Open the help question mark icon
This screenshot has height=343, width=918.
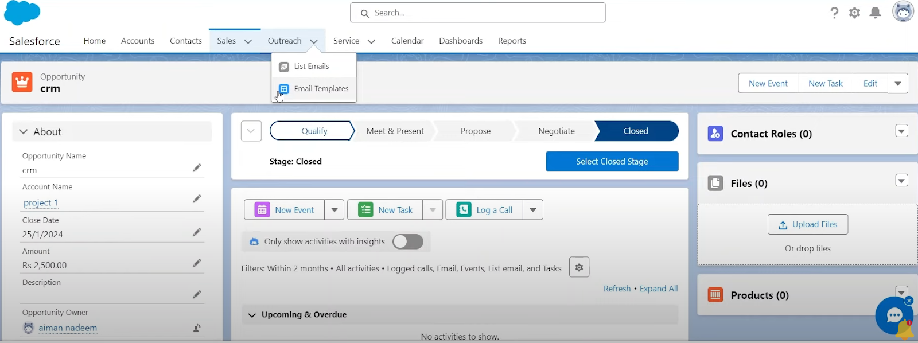(x=834, y=13)
